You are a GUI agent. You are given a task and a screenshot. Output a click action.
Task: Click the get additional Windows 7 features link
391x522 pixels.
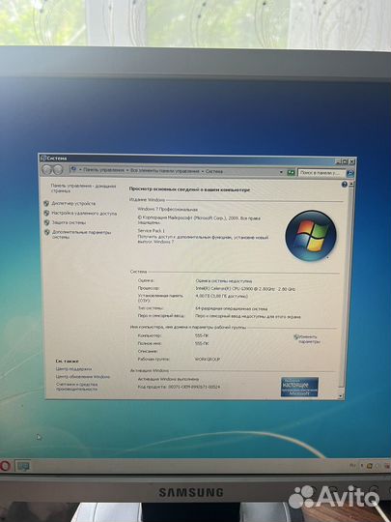[203, 240]
